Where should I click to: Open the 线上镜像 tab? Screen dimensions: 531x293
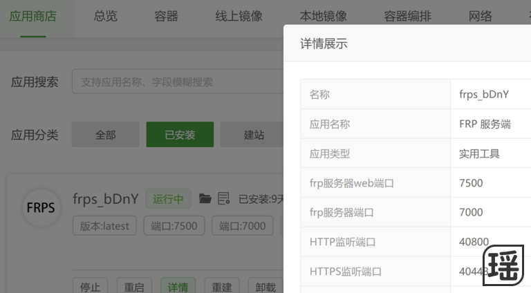[239, 16]
